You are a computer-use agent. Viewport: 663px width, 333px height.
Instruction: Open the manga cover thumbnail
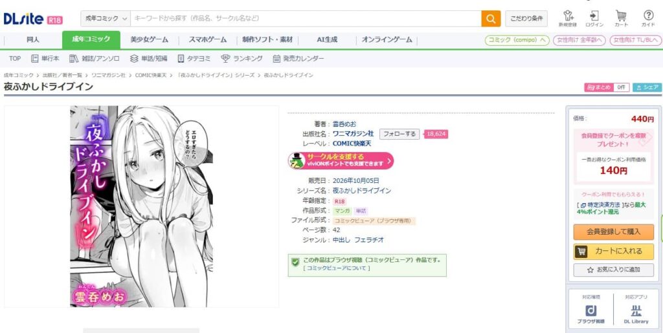(142, 206)
